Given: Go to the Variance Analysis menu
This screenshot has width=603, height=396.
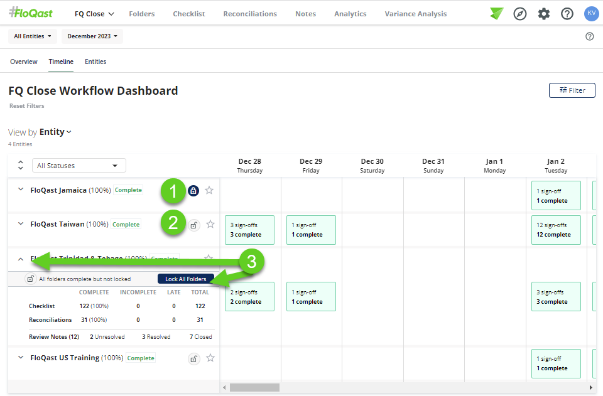Looking at the screenshot, I should coord(416,14).
